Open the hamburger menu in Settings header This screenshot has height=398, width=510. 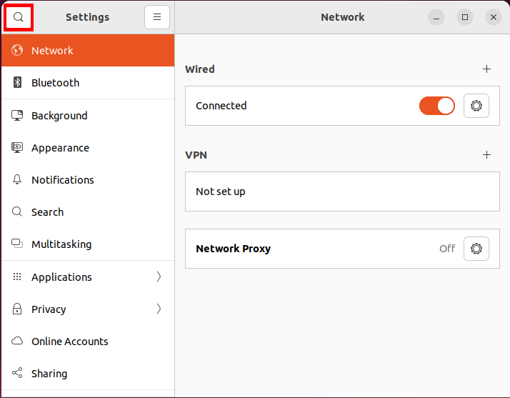coord(157,17)
